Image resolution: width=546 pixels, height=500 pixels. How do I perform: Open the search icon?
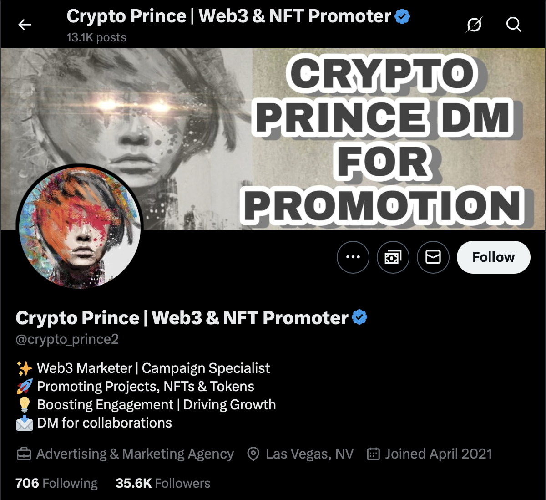(514, 25)
